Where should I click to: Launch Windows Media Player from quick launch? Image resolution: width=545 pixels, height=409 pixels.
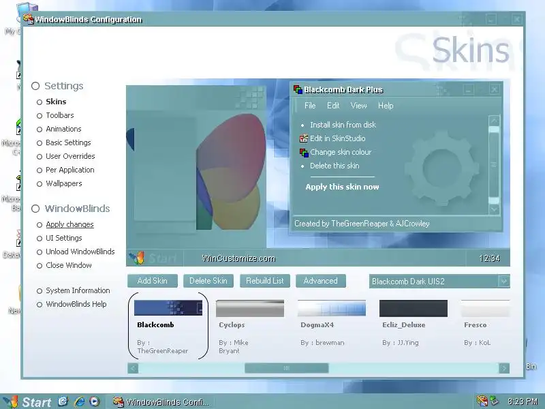coord(94,402)
